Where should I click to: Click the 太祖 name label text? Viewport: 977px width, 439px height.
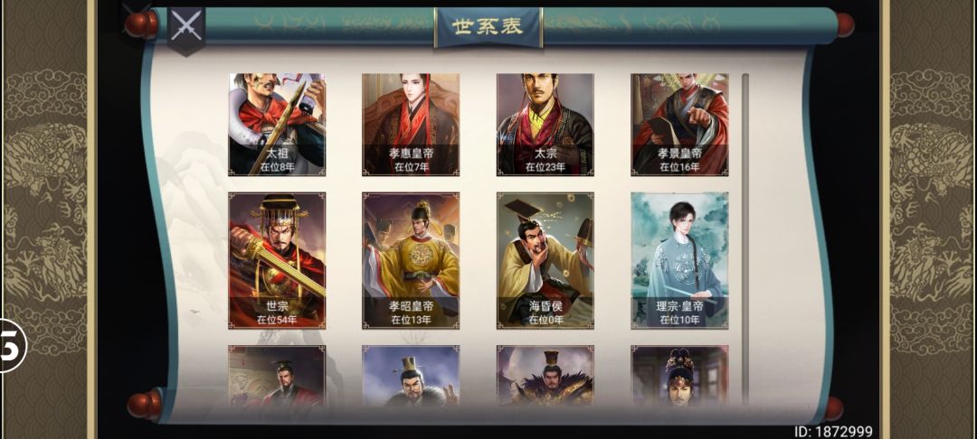tap(277, 153)
